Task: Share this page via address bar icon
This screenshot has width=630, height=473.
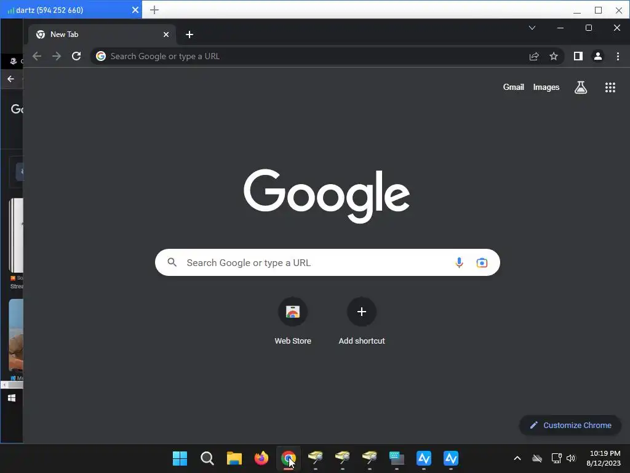Action: [534, 56]
